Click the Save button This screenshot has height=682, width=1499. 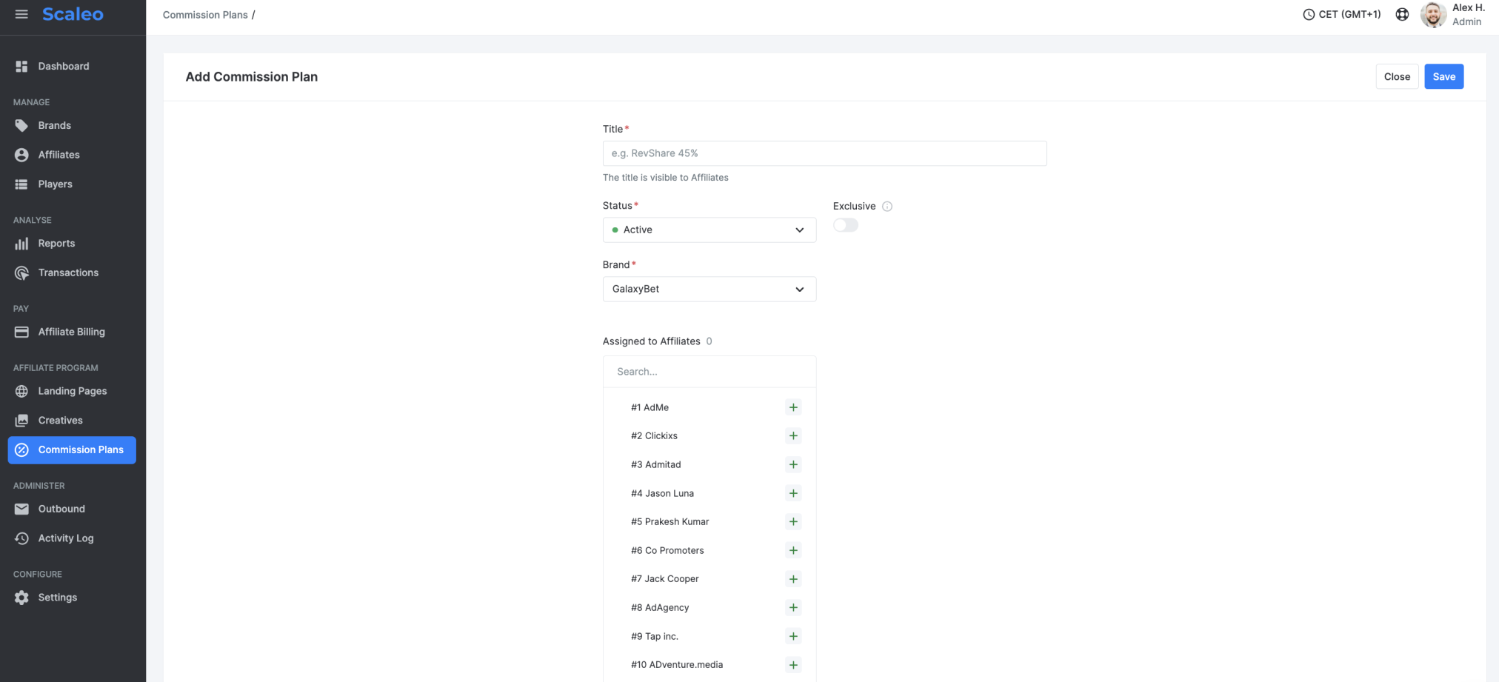coord(1443,76)
